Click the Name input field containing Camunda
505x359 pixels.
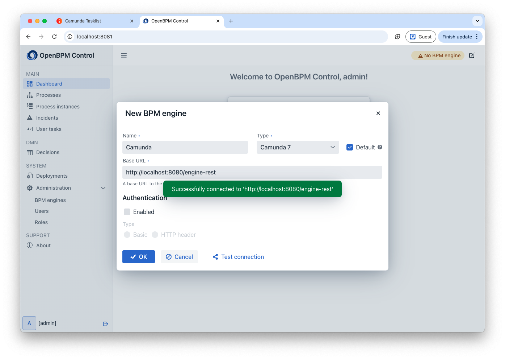coord(185,147)
